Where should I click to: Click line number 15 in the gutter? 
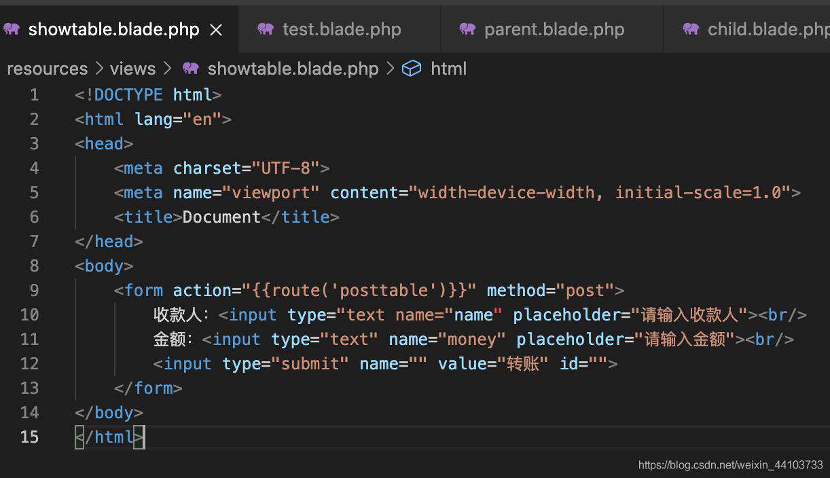(29, 437)
